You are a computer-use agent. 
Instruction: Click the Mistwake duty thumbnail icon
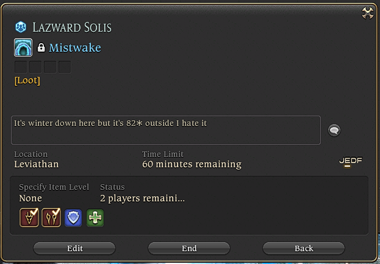pyautogui.click(x=23, y=47)
